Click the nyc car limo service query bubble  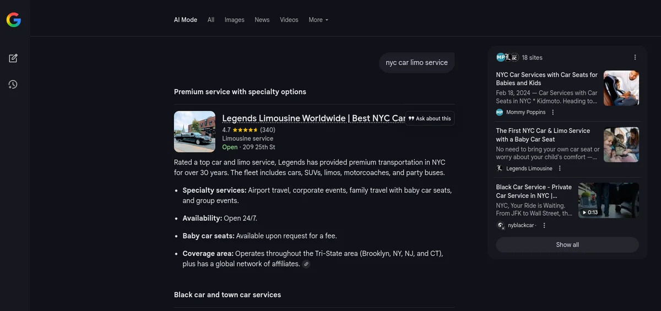click(416, 63)
